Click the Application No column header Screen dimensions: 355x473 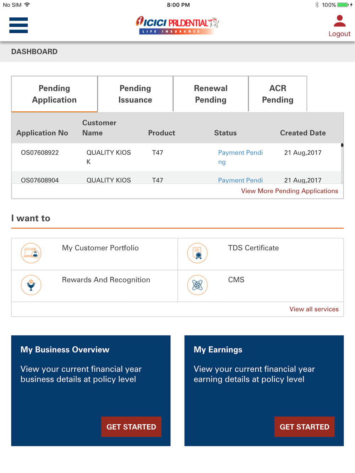point(42,133)
